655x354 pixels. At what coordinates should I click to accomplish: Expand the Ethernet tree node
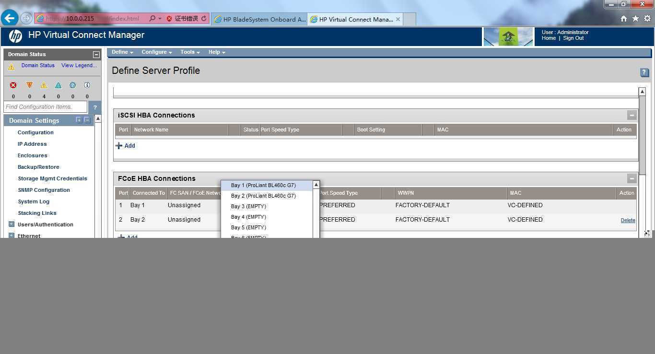click(12, 236)
